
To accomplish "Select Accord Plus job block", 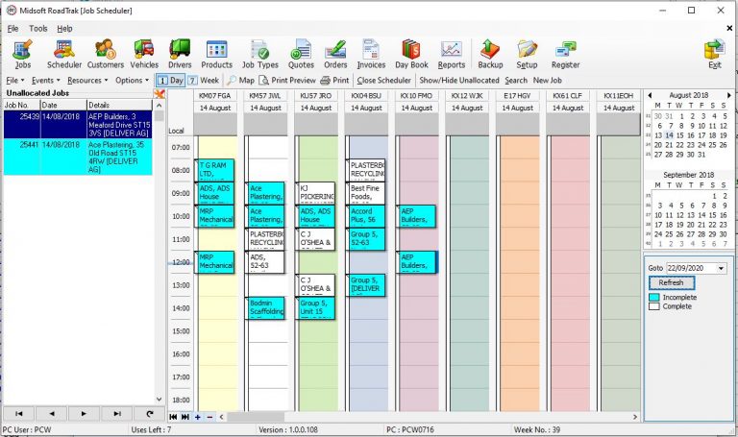I will pyautogui.click(x=366, y=216).
